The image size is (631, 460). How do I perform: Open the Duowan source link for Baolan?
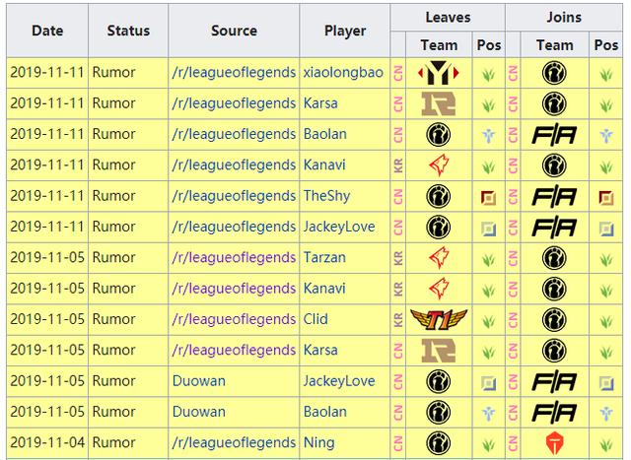click(199, 412)
